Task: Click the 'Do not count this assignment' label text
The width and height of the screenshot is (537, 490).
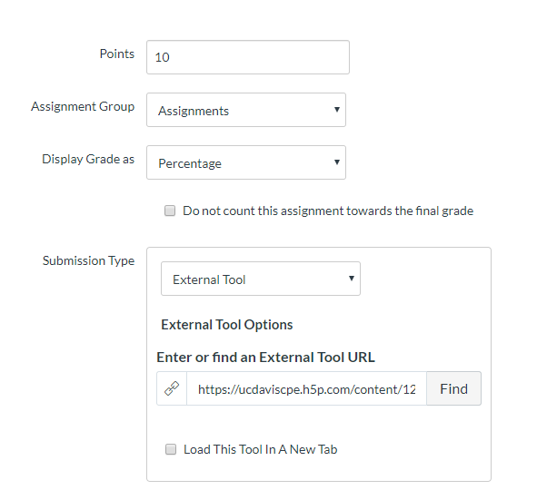Action: pyautogui.click(x=328, y=211)
